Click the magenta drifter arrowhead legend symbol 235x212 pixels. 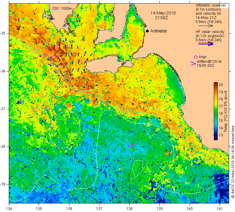point(193,64)
